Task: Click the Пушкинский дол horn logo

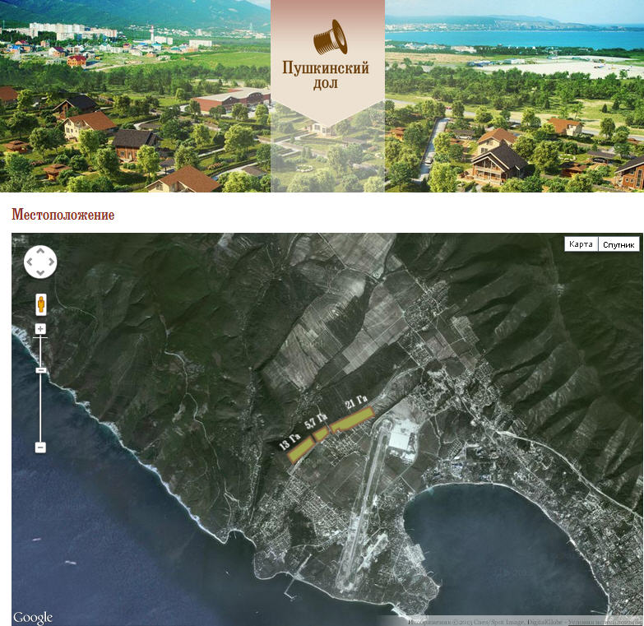Action: pos(328,38)
